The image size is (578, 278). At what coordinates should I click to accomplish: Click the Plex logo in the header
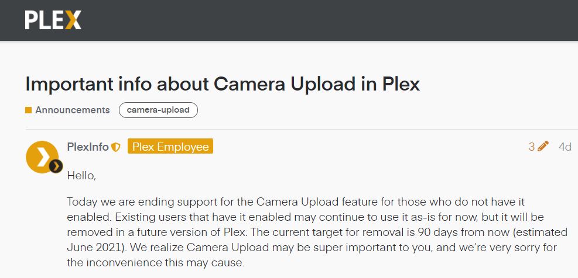point(53,20)
